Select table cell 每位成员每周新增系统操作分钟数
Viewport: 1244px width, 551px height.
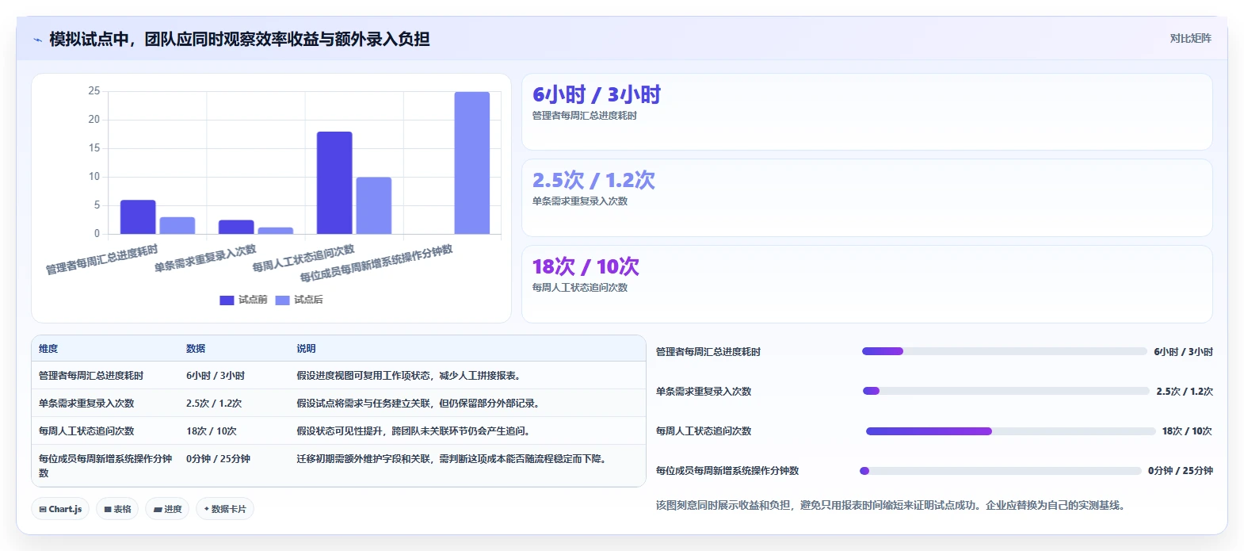pyautogui.click(x=105, y=465)
